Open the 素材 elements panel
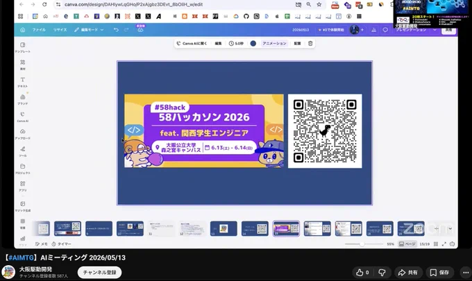472x281 pixels. pos(23,65)
